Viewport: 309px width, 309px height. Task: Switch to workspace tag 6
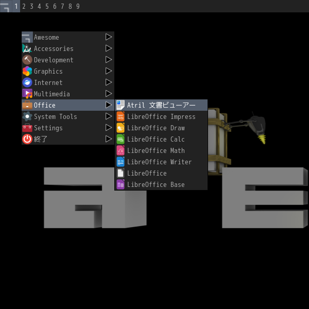[x=55, y=6]
